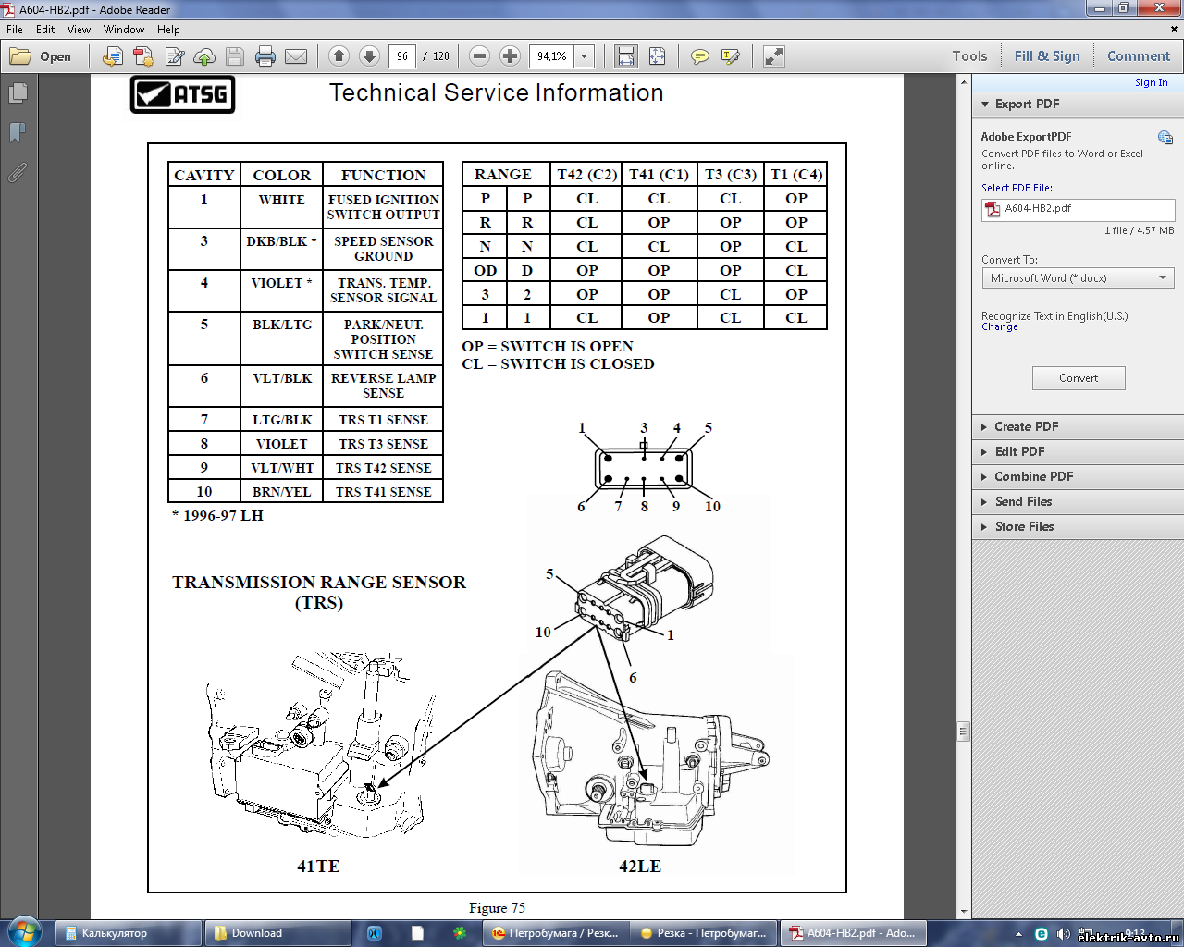Image resolution: width=1184 pixels, height=947 pixels.
Task: Zoom in with plus button
Action: coord(510,56)
